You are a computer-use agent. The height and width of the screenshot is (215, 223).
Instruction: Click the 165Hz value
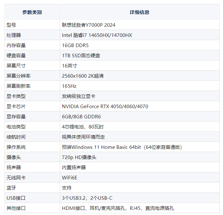[x=69, y=86]
